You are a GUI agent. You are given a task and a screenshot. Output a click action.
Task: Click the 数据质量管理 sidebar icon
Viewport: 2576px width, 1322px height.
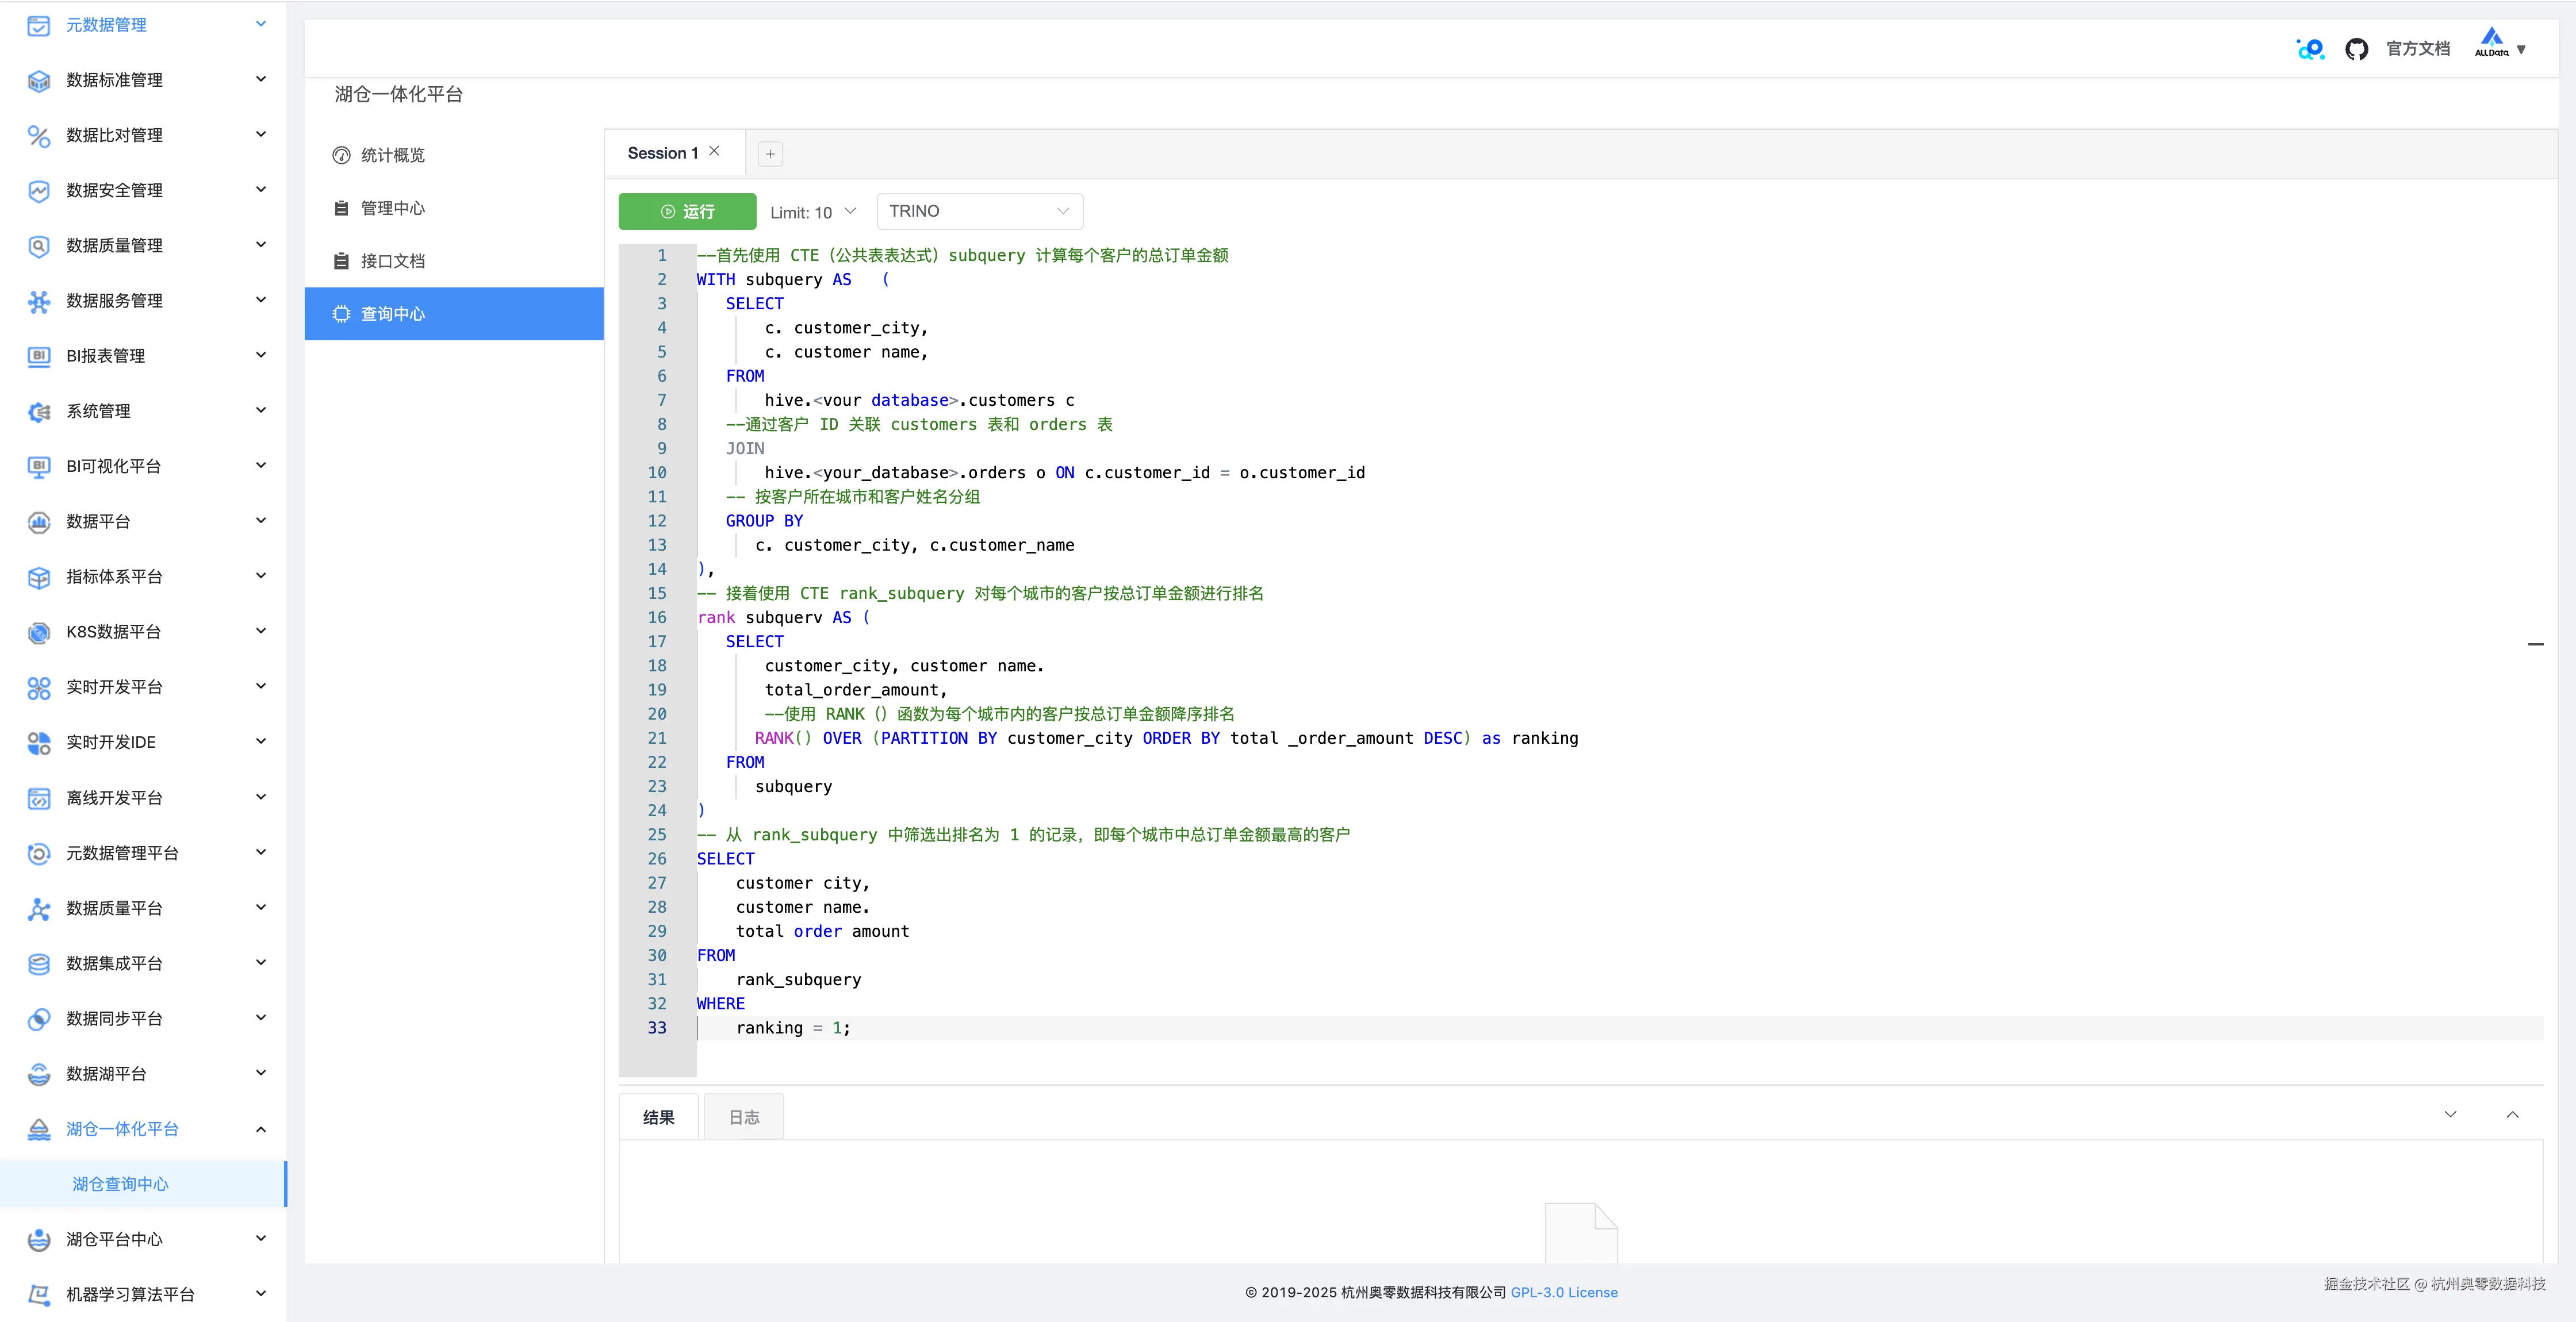click(x=39, y=246)
